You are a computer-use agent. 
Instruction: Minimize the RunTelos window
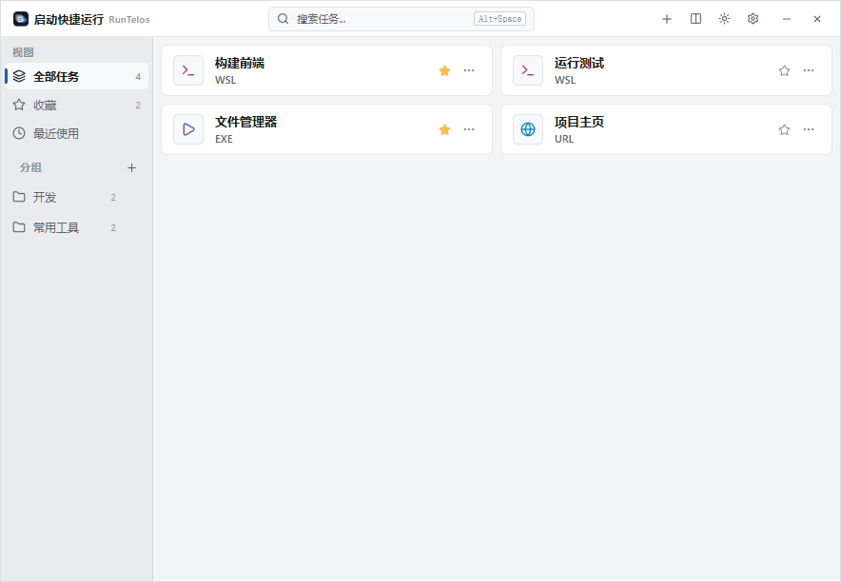[x=786, y=19]
